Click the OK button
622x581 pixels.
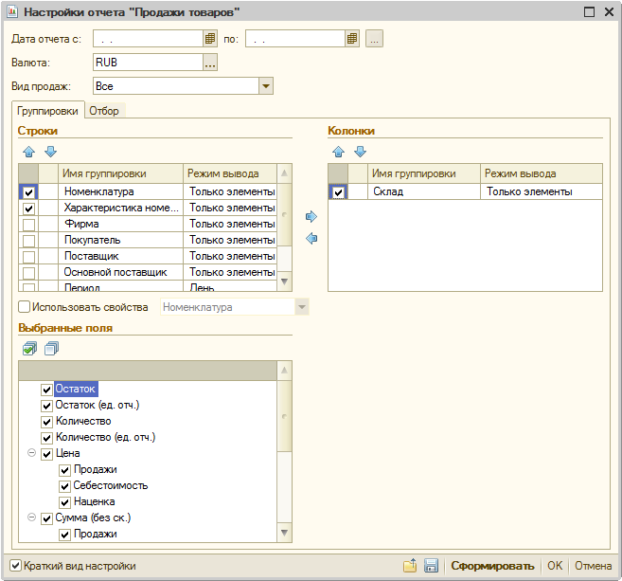tap(555, 566)
